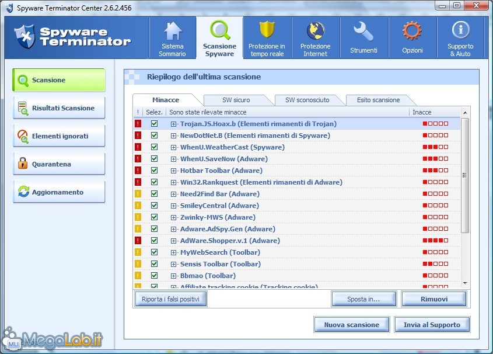
Task: Expand the MyWebSearch threat entry
Action: coord(173,252)
